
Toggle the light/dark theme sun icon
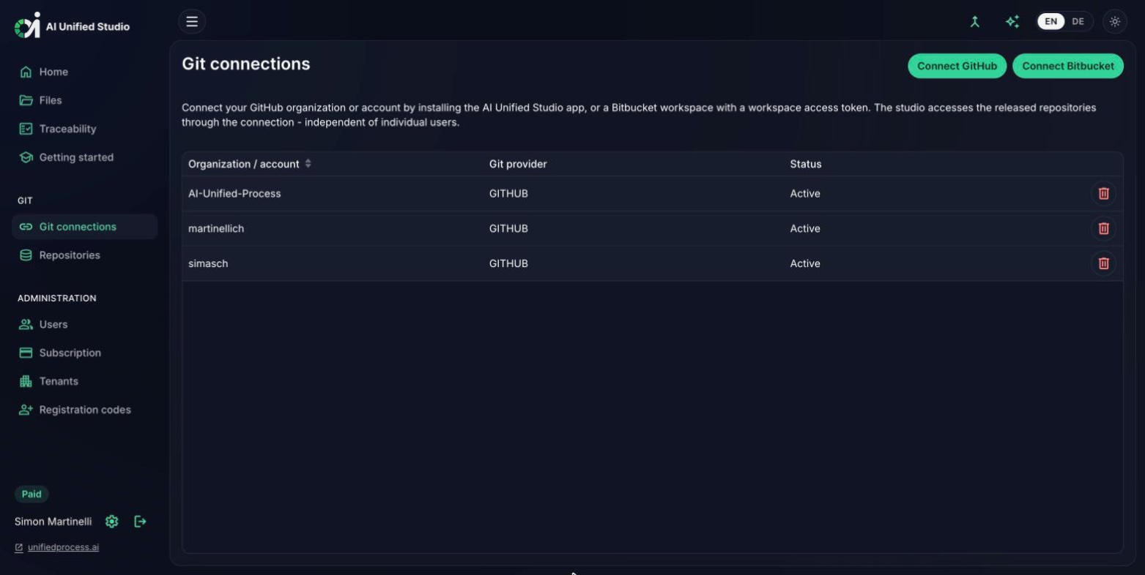pyautogui.click(x=1115, y=22)
